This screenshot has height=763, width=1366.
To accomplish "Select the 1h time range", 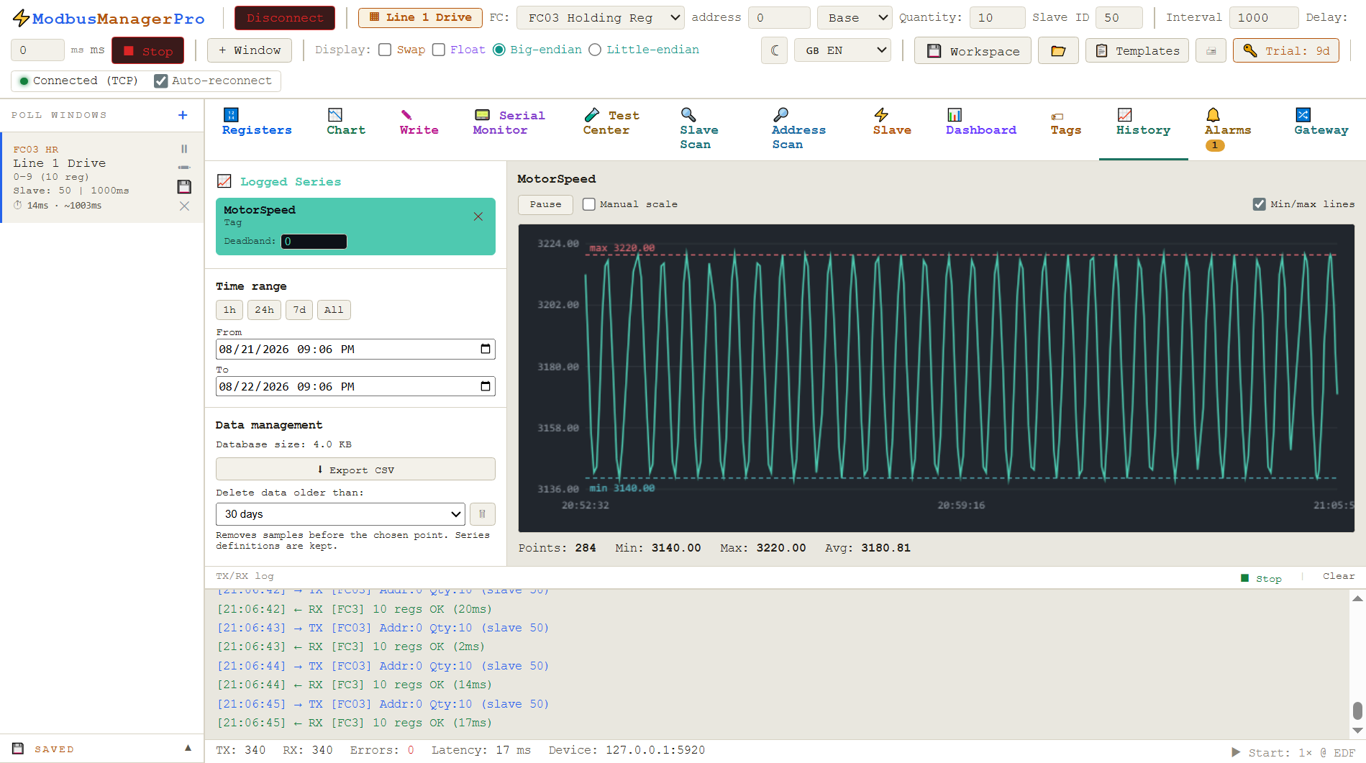I will pos(229,310).
